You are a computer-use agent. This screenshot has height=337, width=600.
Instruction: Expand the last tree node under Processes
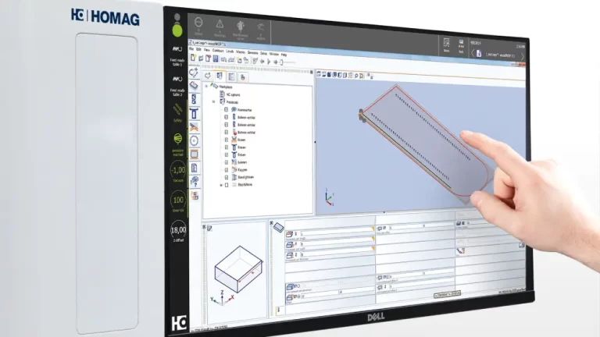click(220, 186)
